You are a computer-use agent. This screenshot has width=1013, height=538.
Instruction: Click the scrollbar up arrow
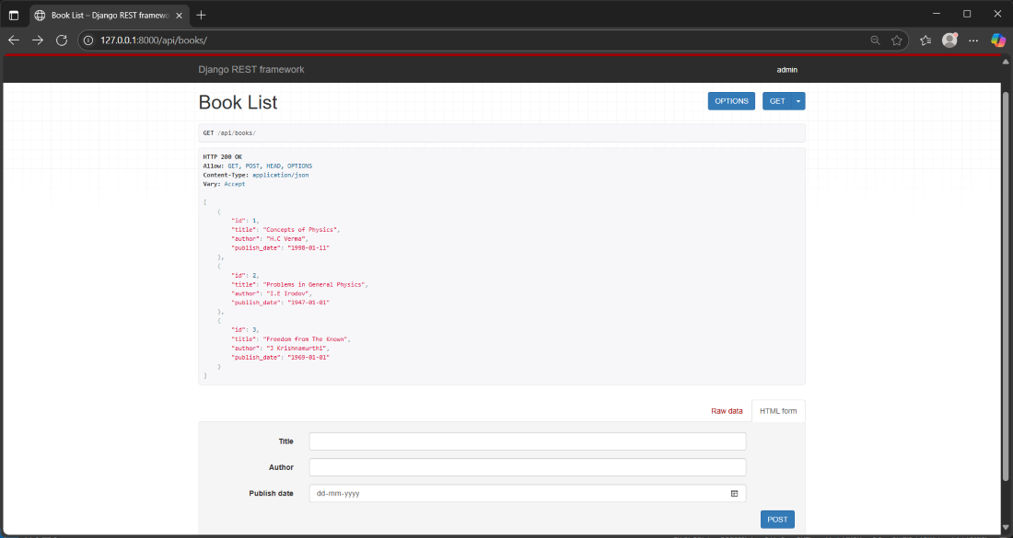tap(1005, 62)
